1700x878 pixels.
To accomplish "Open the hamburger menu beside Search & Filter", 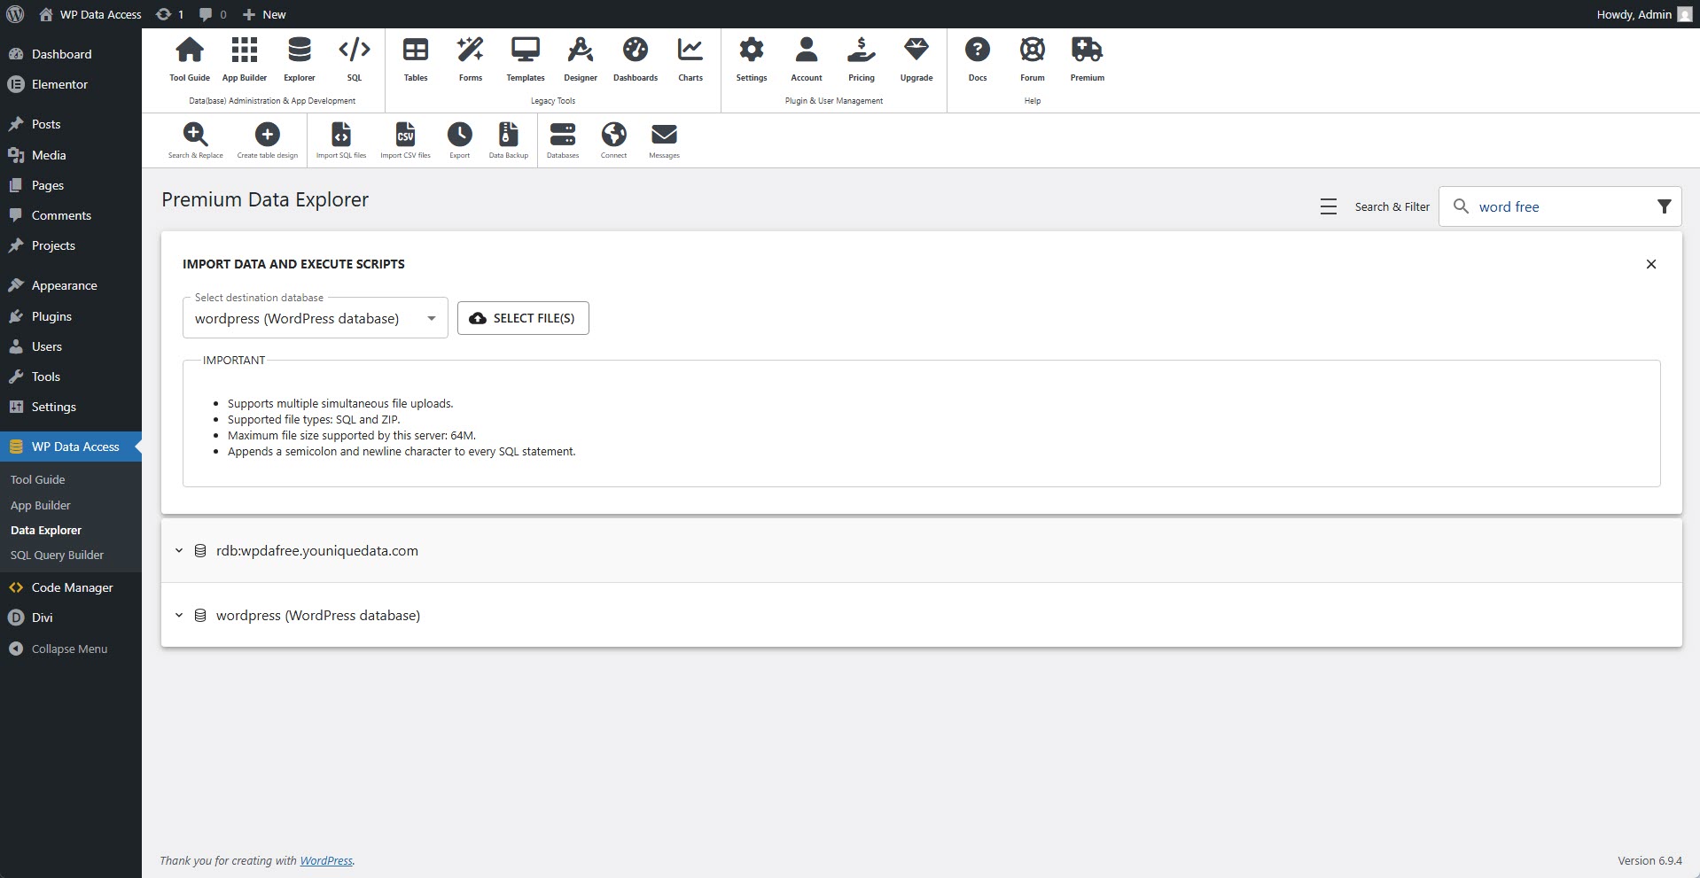I will 1328,206.
